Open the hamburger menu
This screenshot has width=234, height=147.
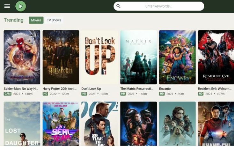7,6
